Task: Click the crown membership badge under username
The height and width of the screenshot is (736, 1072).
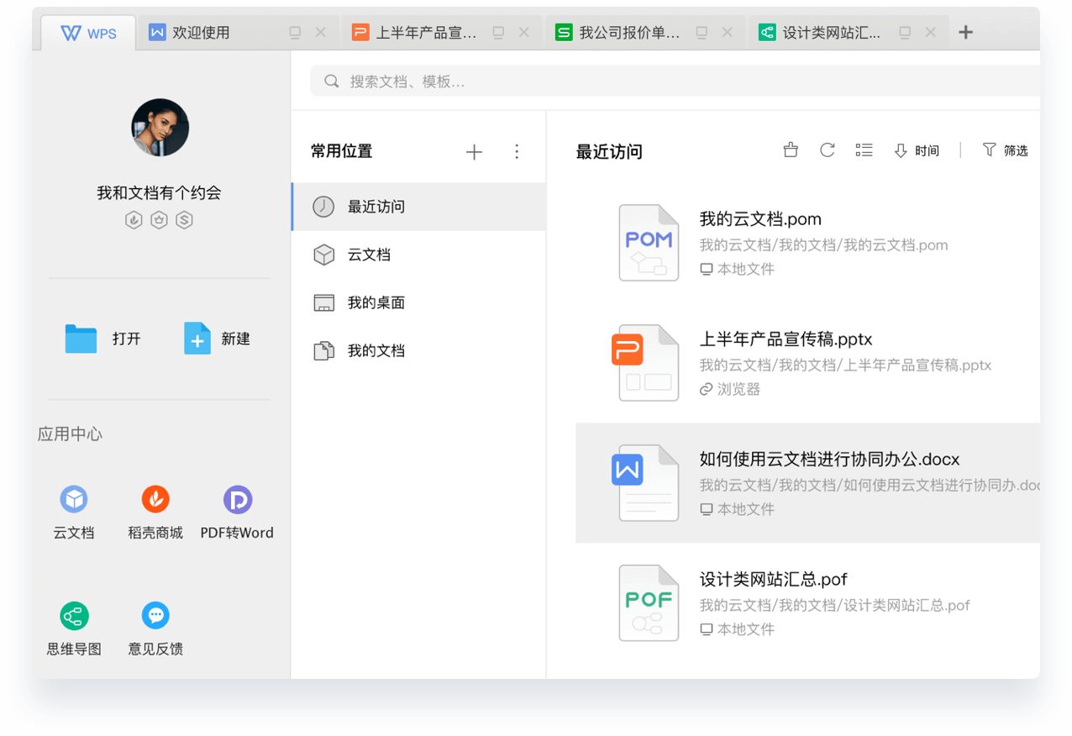Action: (x=160, y=219)
